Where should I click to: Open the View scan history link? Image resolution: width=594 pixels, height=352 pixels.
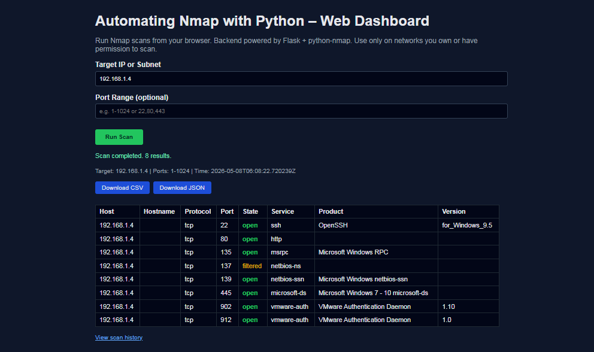[119, 337]
